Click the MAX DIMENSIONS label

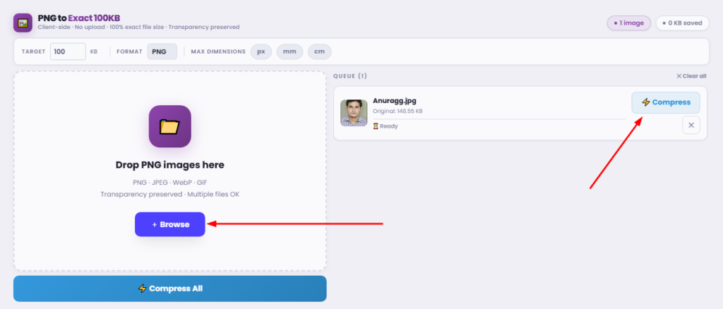point(218,51)
